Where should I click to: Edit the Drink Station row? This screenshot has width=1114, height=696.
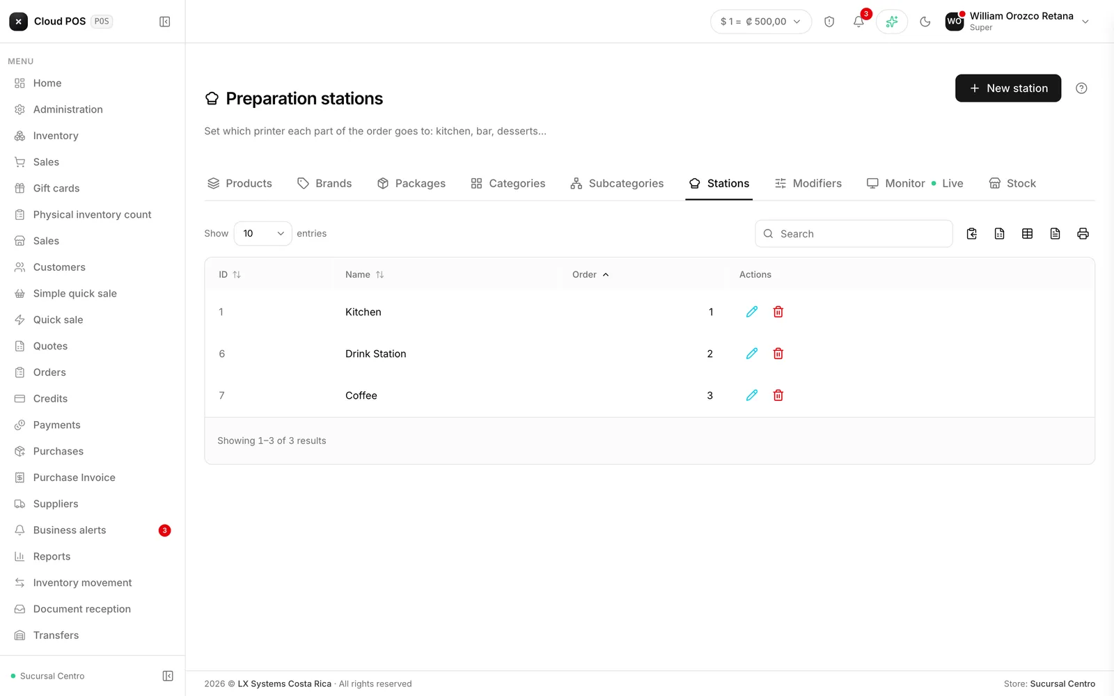(x=752, y=354)
